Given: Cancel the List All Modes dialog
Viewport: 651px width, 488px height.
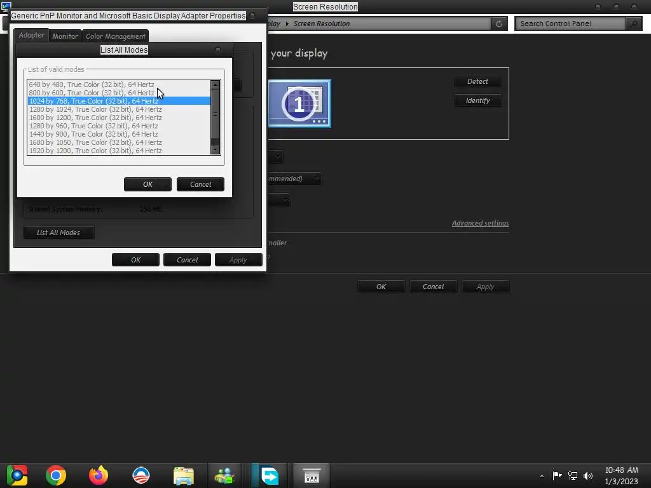Looking at the screenshot, I should pos(200,184).
